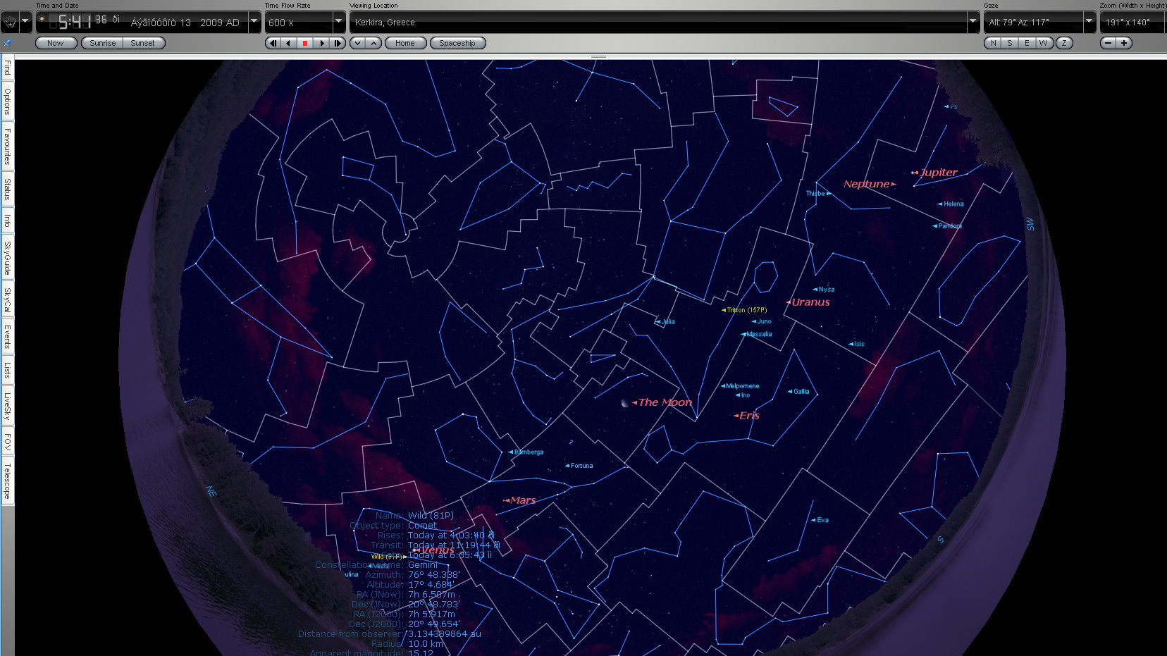Click the sun icon in the time display

coord(42,19)
